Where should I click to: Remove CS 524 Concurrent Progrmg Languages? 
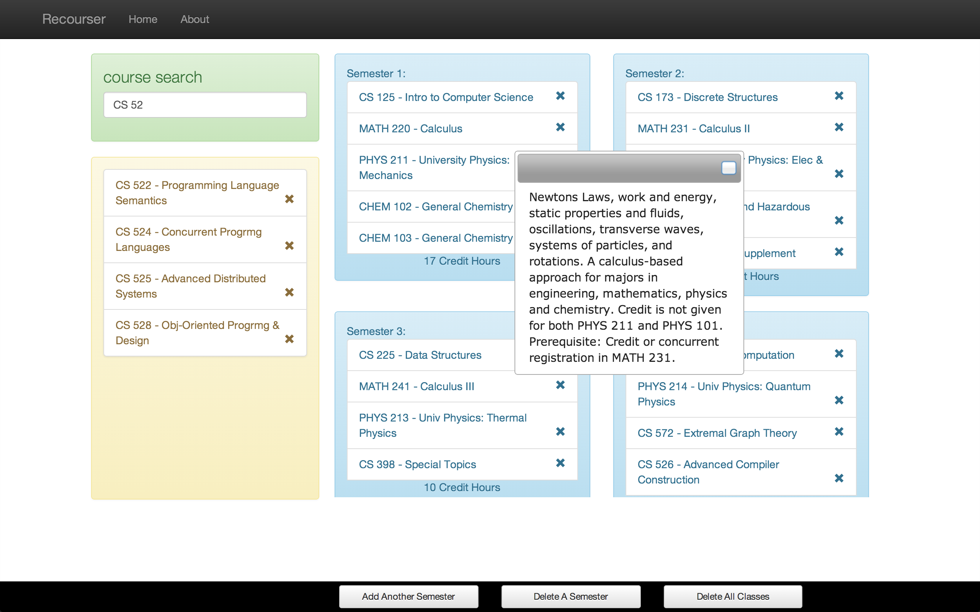point(289,246)
